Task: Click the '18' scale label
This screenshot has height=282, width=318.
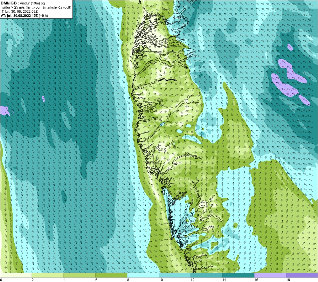Action: pos(288,280)
